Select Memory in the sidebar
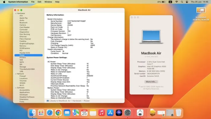Screen dimensions: 211x119 23,46
